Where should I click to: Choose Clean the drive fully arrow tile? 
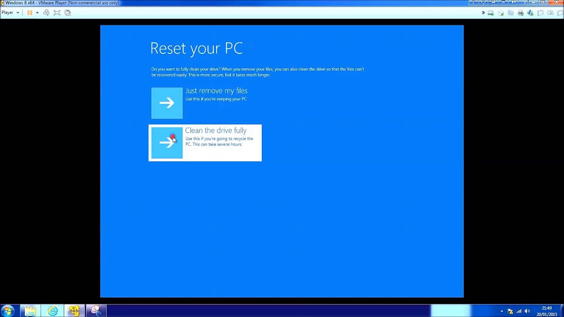[167, 143]
